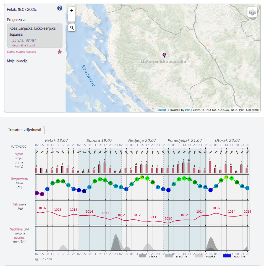Click the Utorak 22.07 day header
The image size is (264, 266).
click(x=227, y=140)
